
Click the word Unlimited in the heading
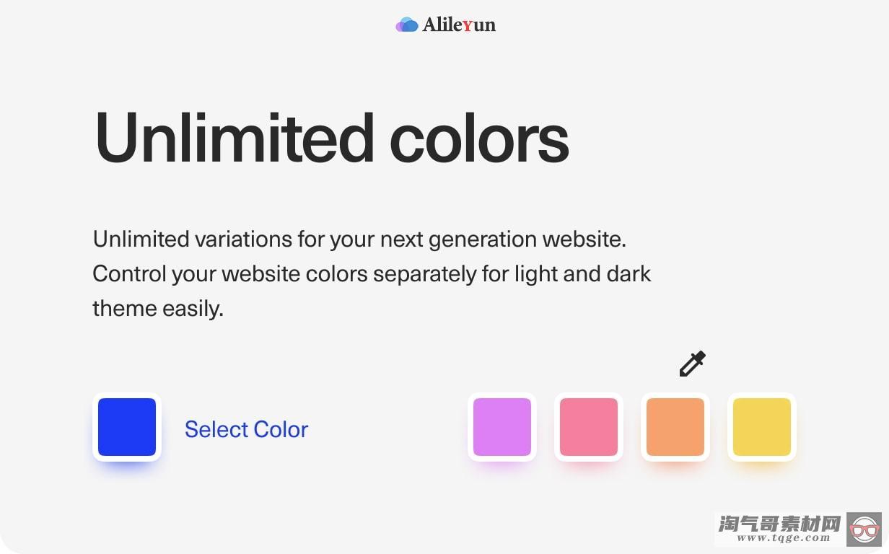pos(235,137)
